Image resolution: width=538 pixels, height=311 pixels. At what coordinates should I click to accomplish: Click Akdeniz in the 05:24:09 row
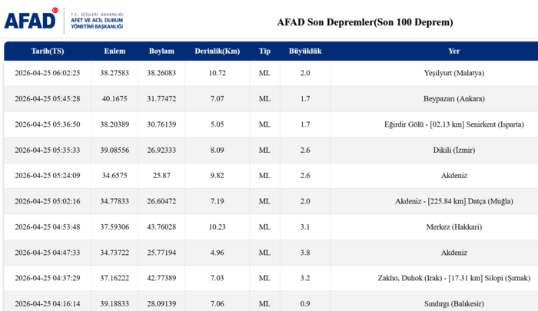[454, 176]
